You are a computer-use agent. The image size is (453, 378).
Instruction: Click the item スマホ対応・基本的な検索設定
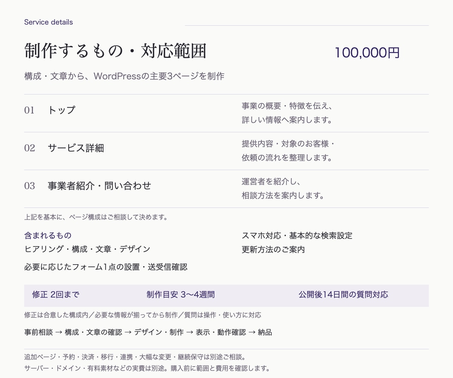297,235
